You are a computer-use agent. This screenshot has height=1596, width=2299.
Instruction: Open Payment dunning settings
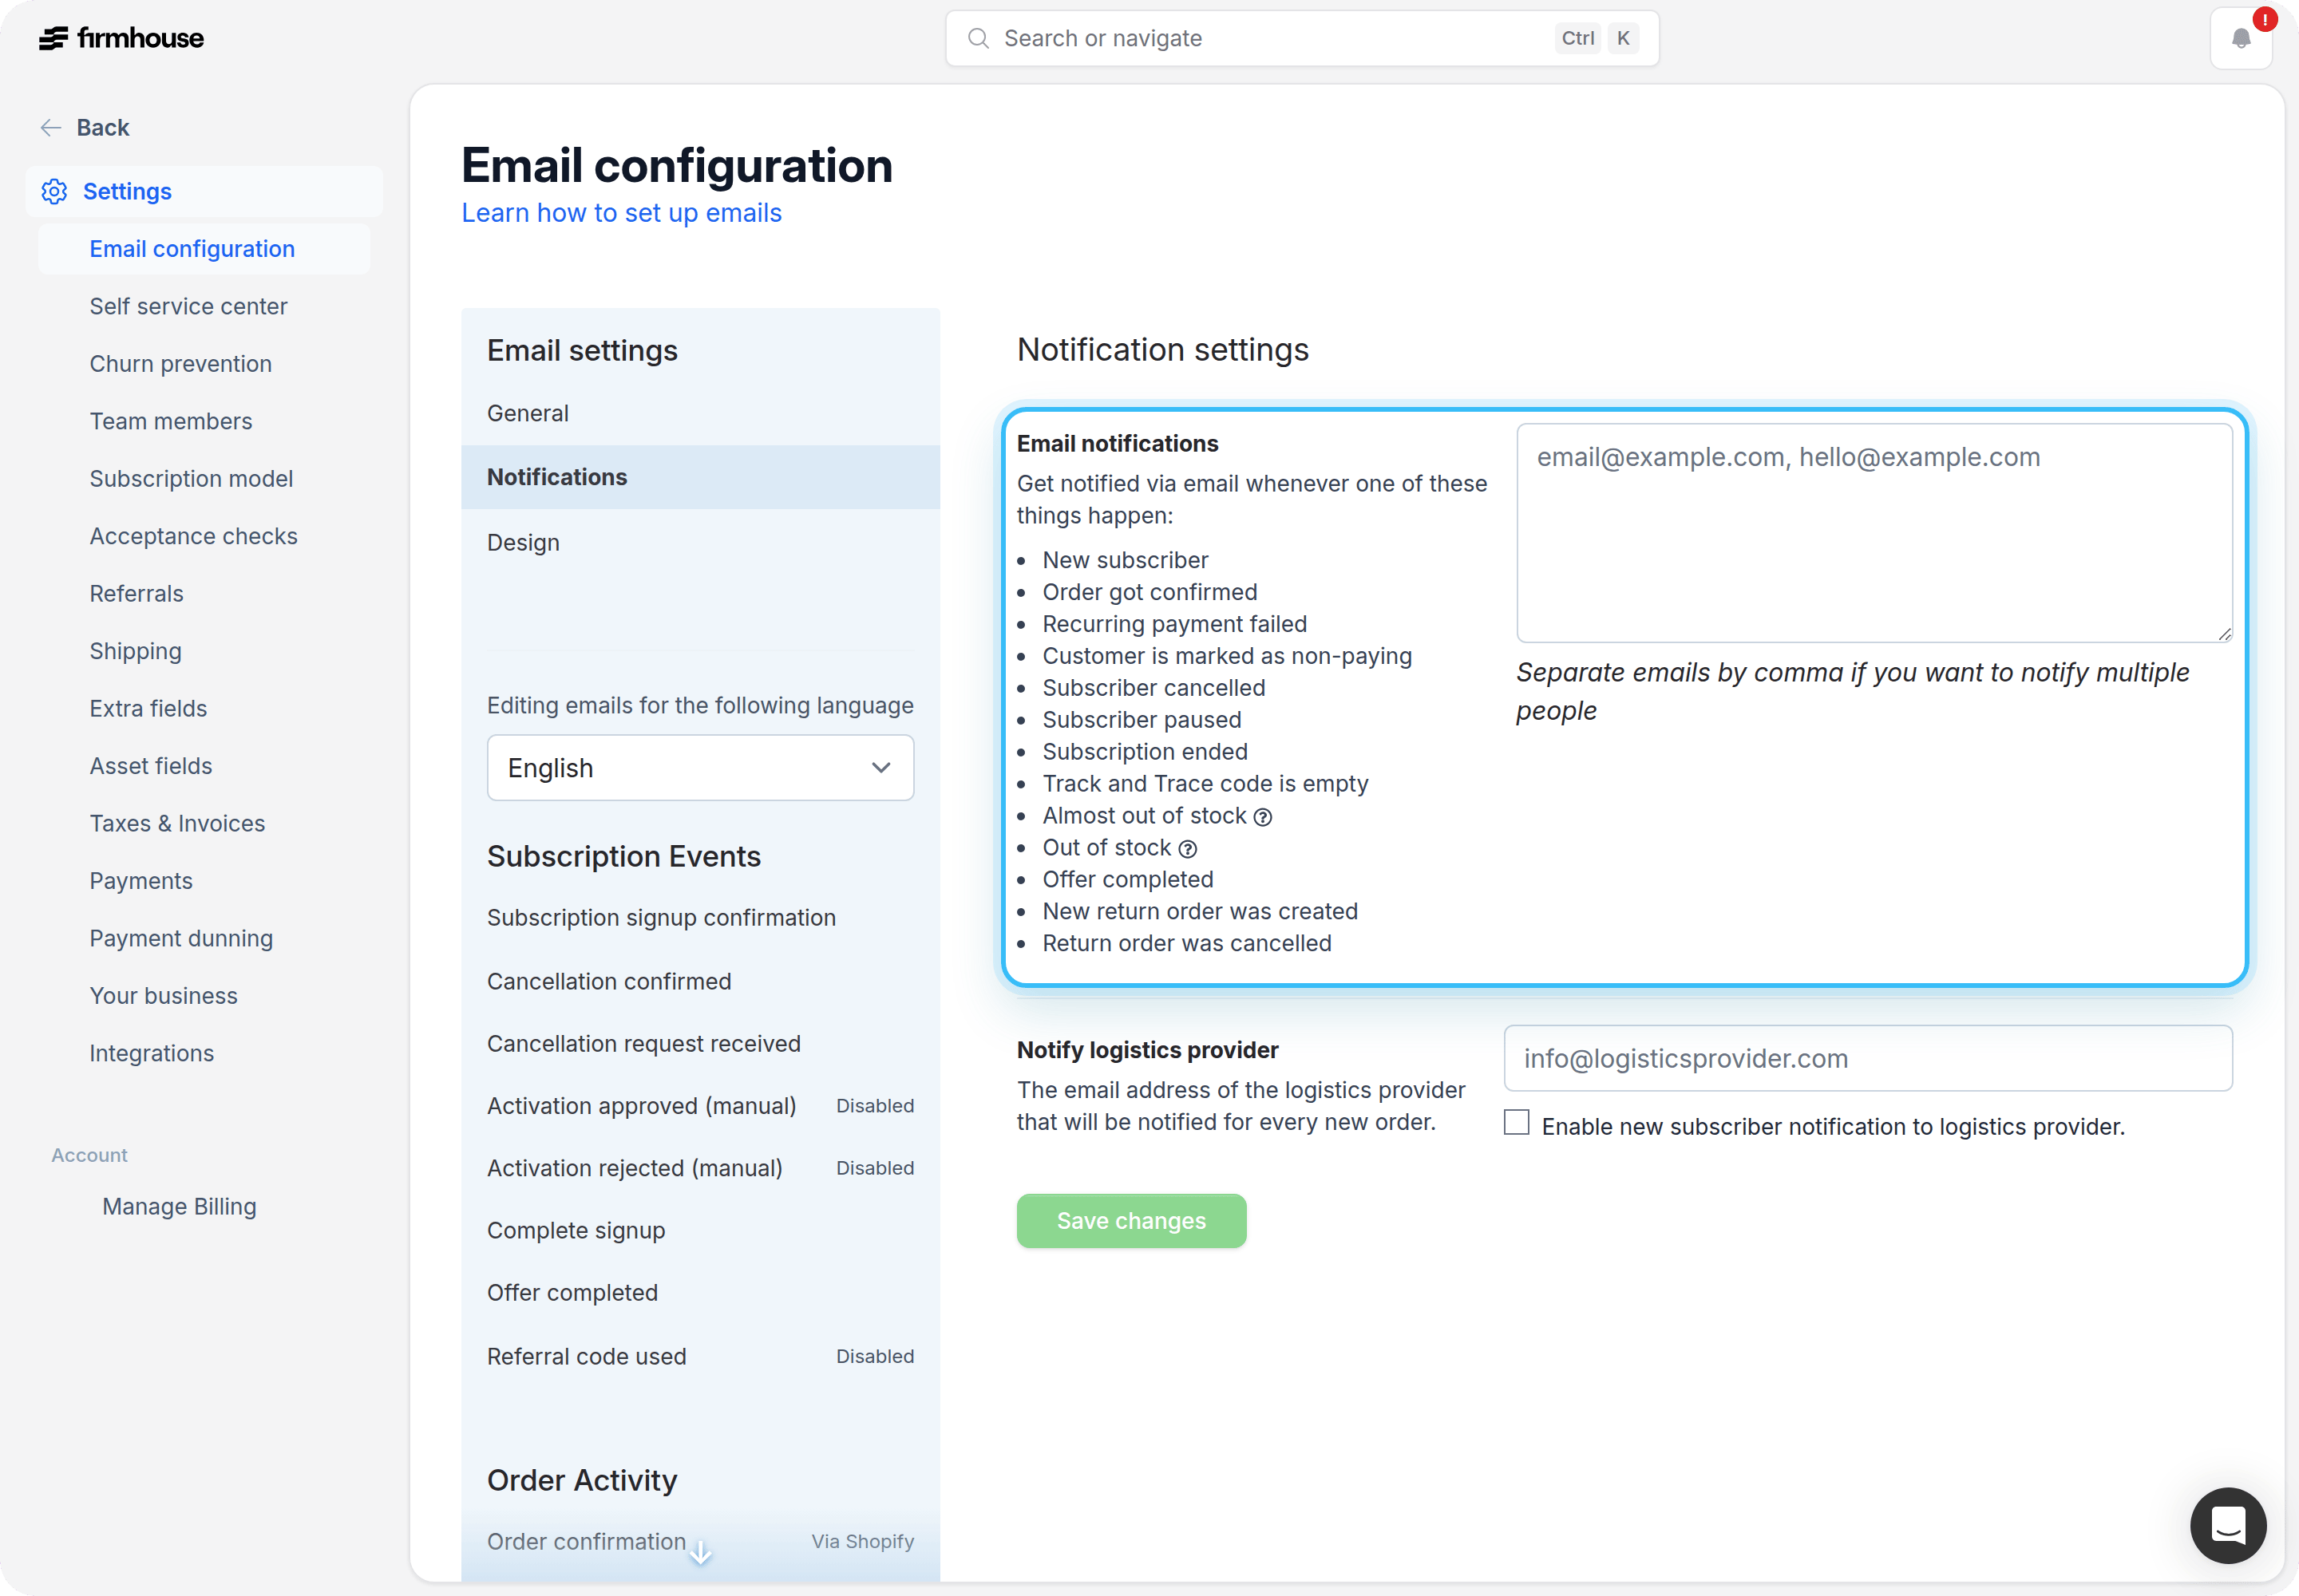pyautogui.click(x=181, y=939)
